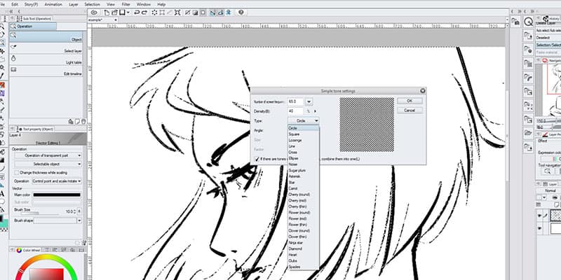The image size is (561, 280).
Task: Click the Deselect history entry
Action: point(548,38)
